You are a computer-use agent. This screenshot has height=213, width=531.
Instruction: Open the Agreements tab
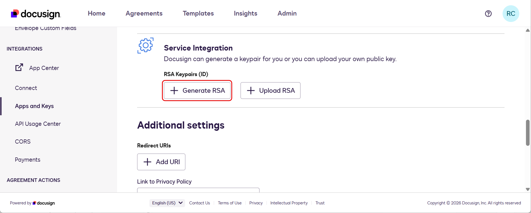(x=144, y=13)
